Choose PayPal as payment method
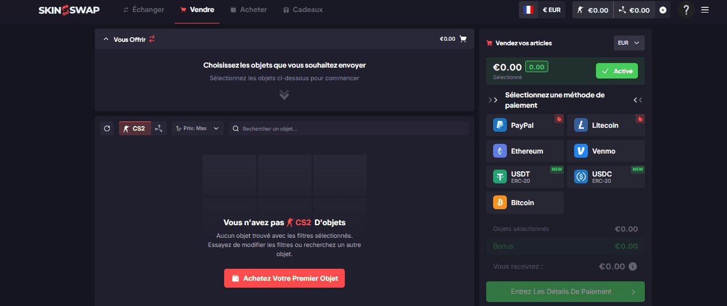The width and height of the screenshot is (727, 306). 525,125
